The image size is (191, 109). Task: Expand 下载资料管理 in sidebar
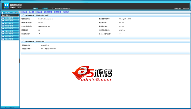tap(10, 31)
